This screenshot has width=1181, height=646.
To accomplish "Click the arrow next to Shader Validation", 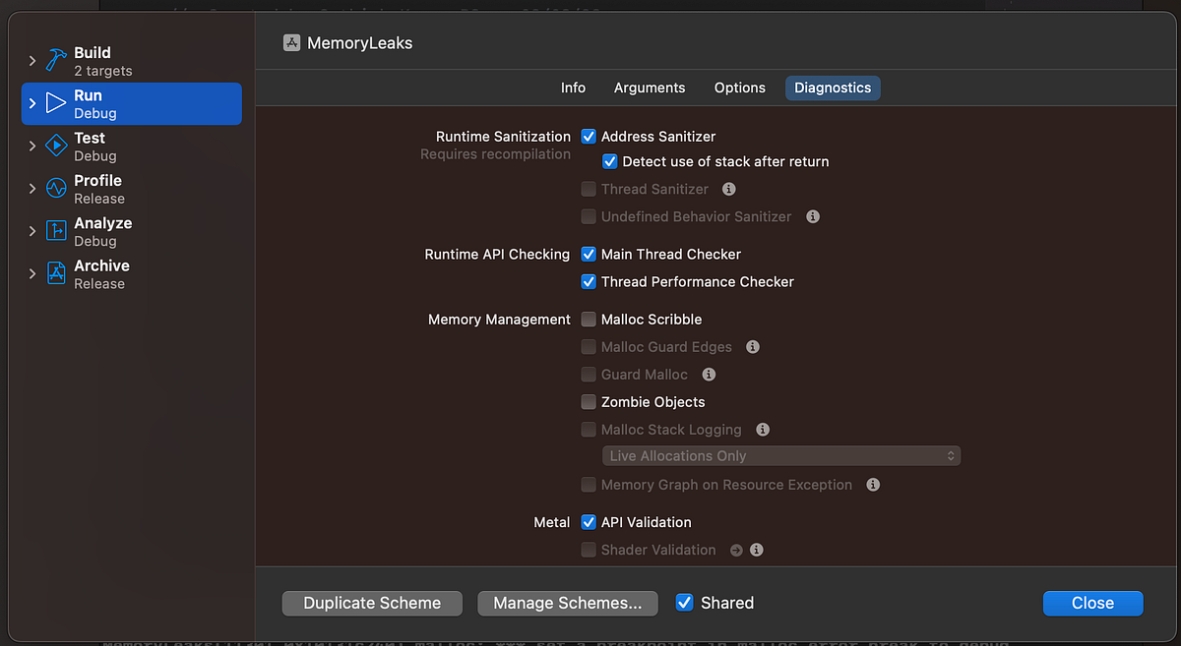I will click(735, 550).
